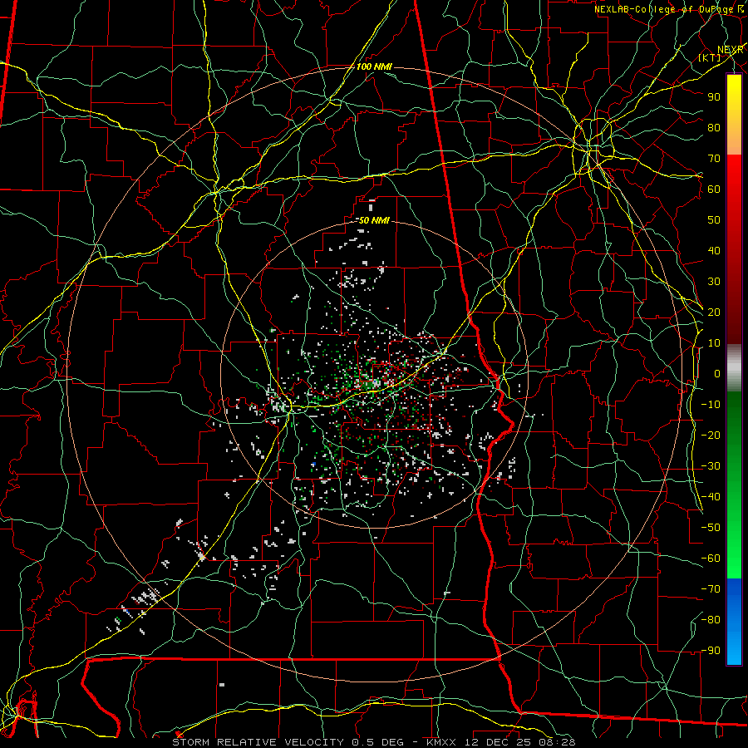The image size is (748, 748).
Task: Click the 50 NMI range ring label
Action: click(374, 220)
